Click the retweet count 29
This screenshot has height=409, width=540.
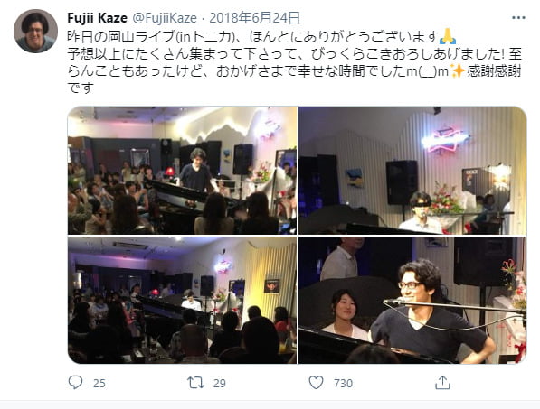220,383
